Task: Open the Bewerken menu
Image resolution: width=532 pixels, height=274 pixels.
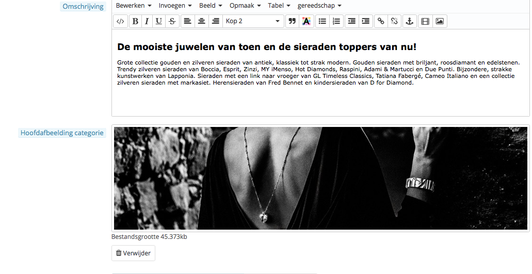Action: click(x=134, y=6)
